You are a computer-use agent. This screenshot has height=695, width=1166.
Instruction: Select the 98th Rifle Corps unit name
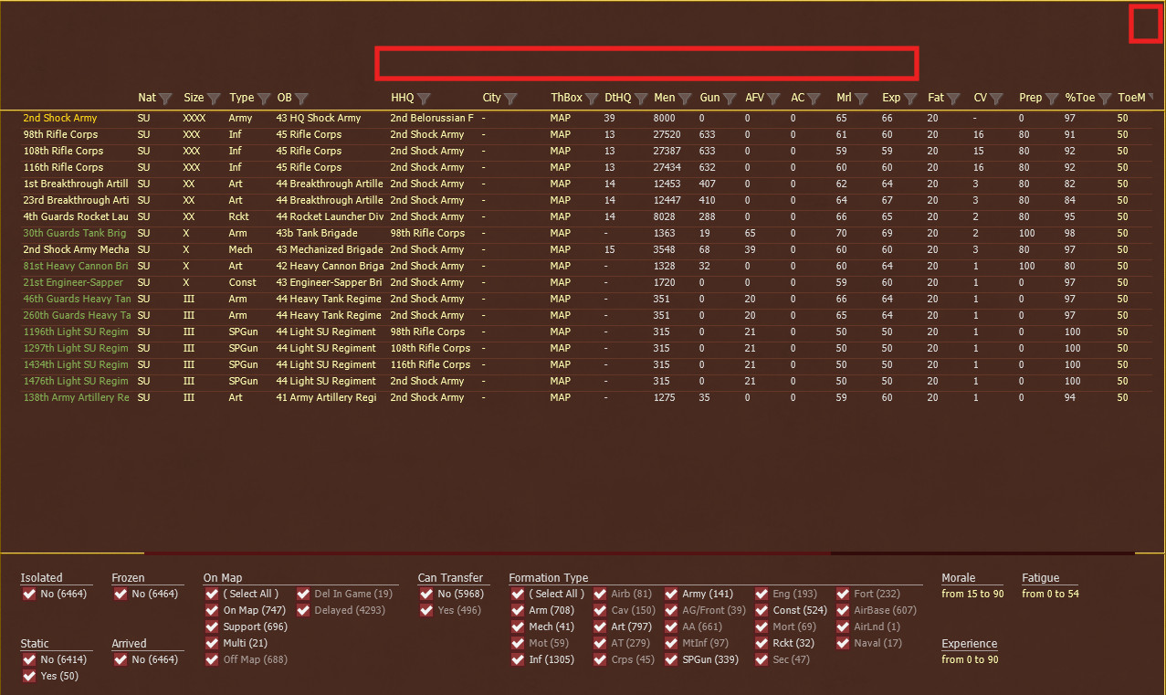(x=60, y=134)
